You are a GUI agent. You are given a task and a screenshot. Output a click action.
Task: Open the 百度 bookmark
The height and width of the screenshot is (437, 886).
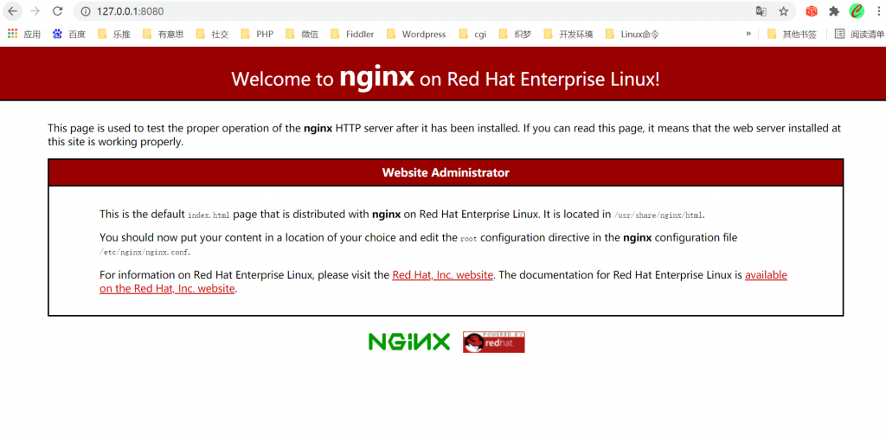tap(69, 34)
